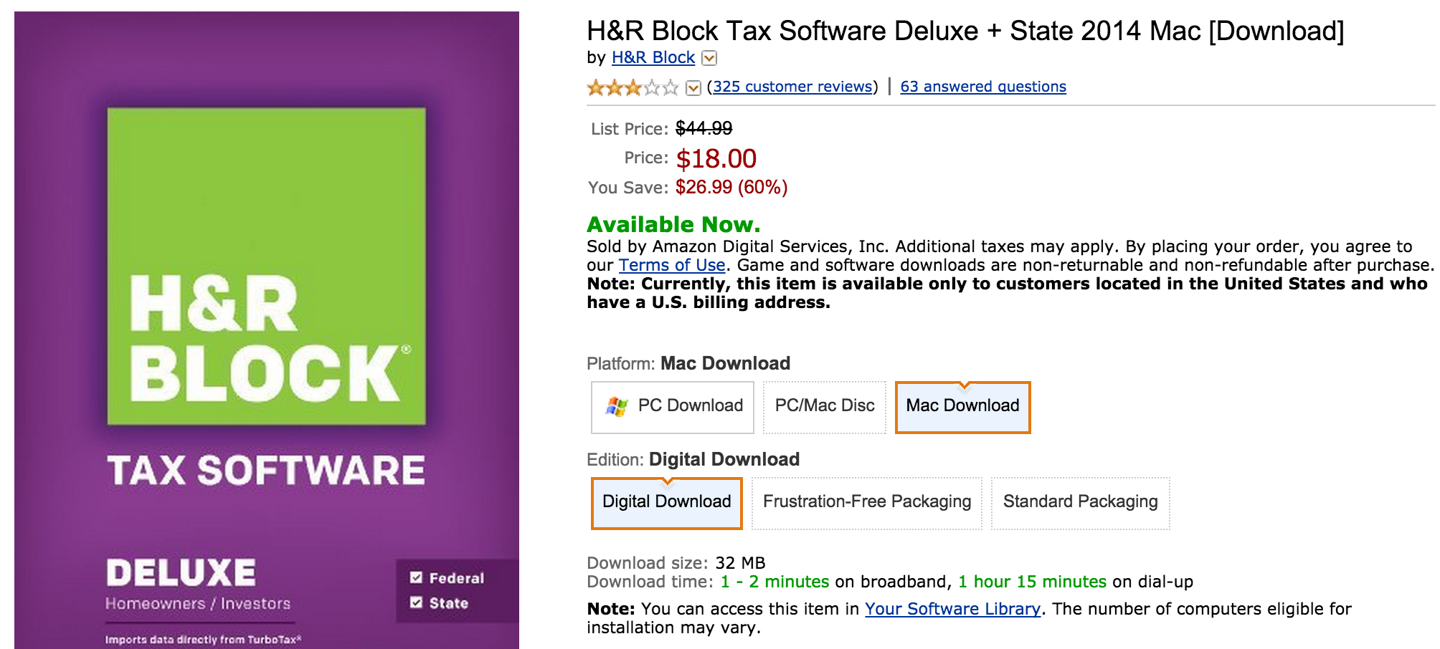Visit Your Software Library
1440x649 pixels.
(952, 608)
